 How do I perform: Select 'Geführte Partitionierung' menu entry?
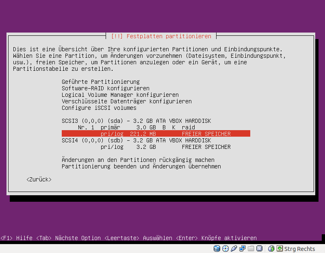tap(101, 82)
